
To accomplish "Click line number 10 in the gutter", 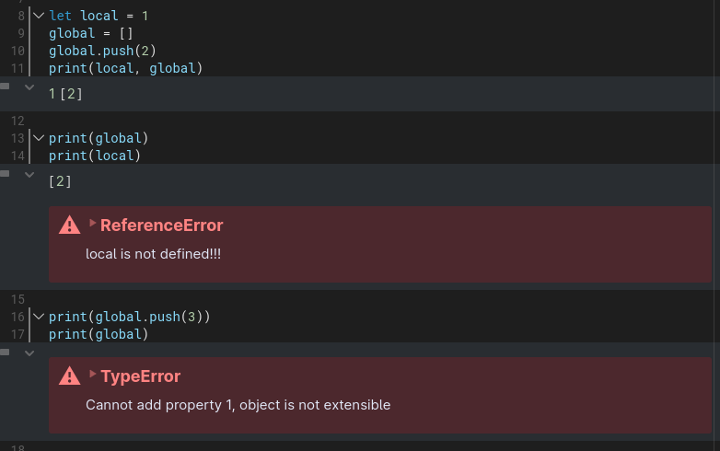I will point(17,51).
